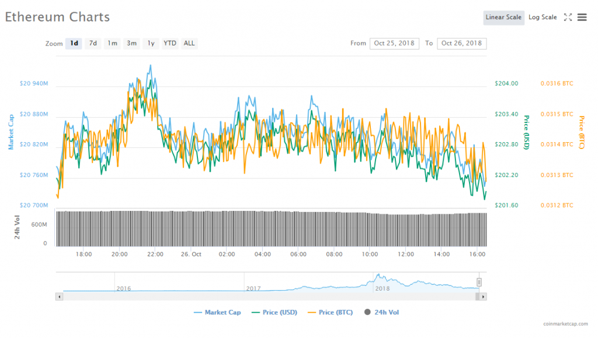Screen dimensions: 598x339
Task: Choose the 1y zoom range
Action: [151, 43]
